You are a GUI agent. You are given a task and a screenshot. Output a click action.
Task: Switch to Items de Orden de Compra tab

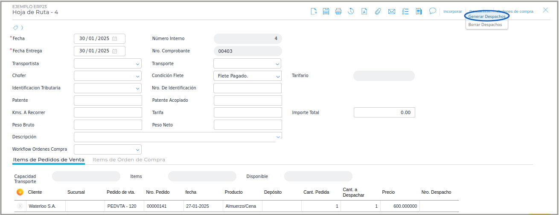129,160
